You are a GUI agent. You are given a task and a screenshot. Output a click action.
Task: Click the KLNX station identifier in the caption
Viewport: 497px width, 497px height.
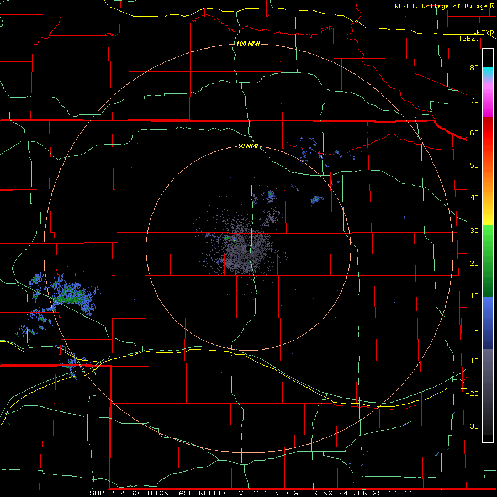pos(323,493)
